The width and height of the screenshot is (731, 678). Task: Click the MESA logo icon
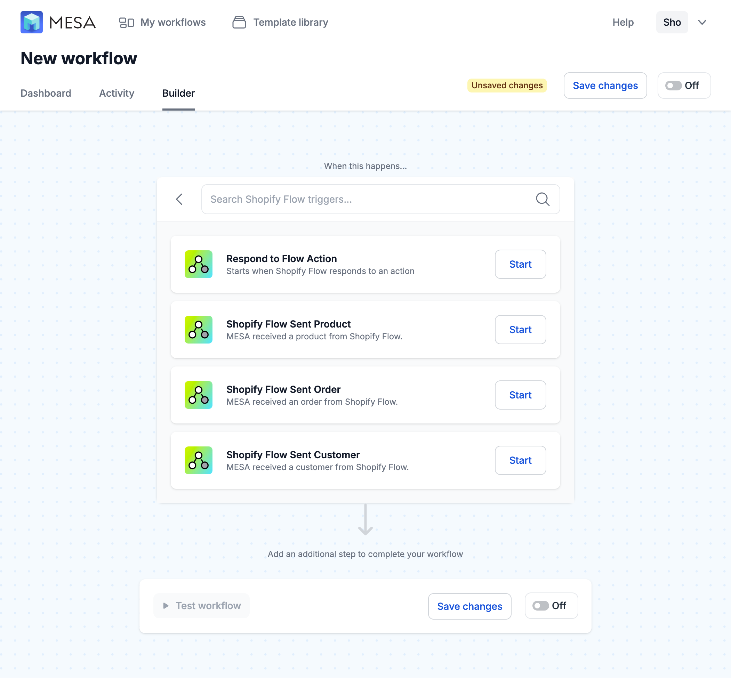32,22
